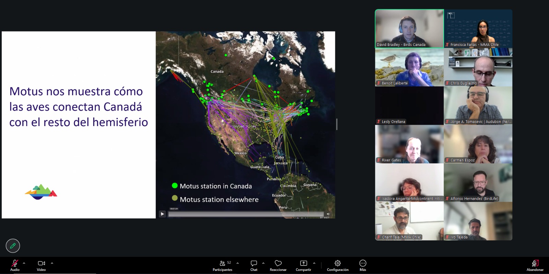Expand the participants options arrow
549x274 pixels.
pos(237,263)
